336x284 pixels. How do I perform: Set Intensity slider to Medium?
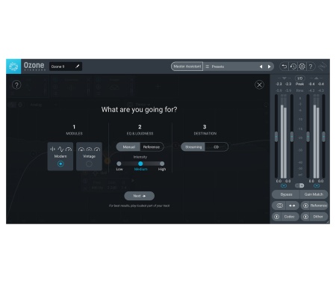coord(140,164)
